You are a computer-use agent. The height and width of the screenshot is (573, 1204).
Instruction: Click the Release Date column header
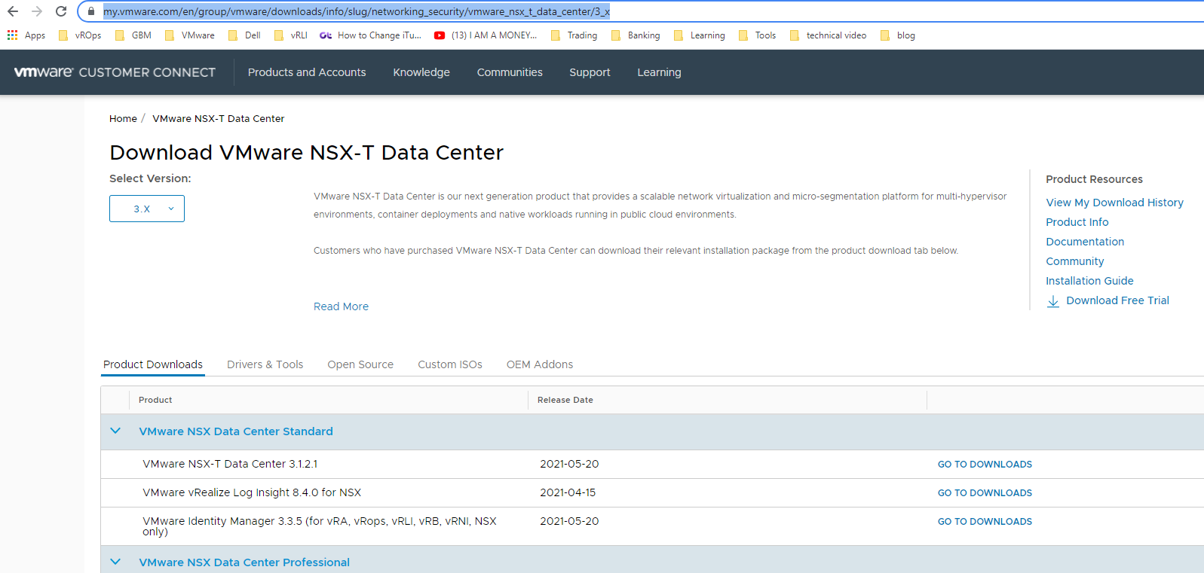point(565,400)
